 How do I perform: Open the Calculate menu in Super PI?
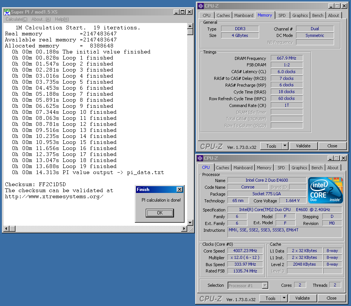coord(16,19)
